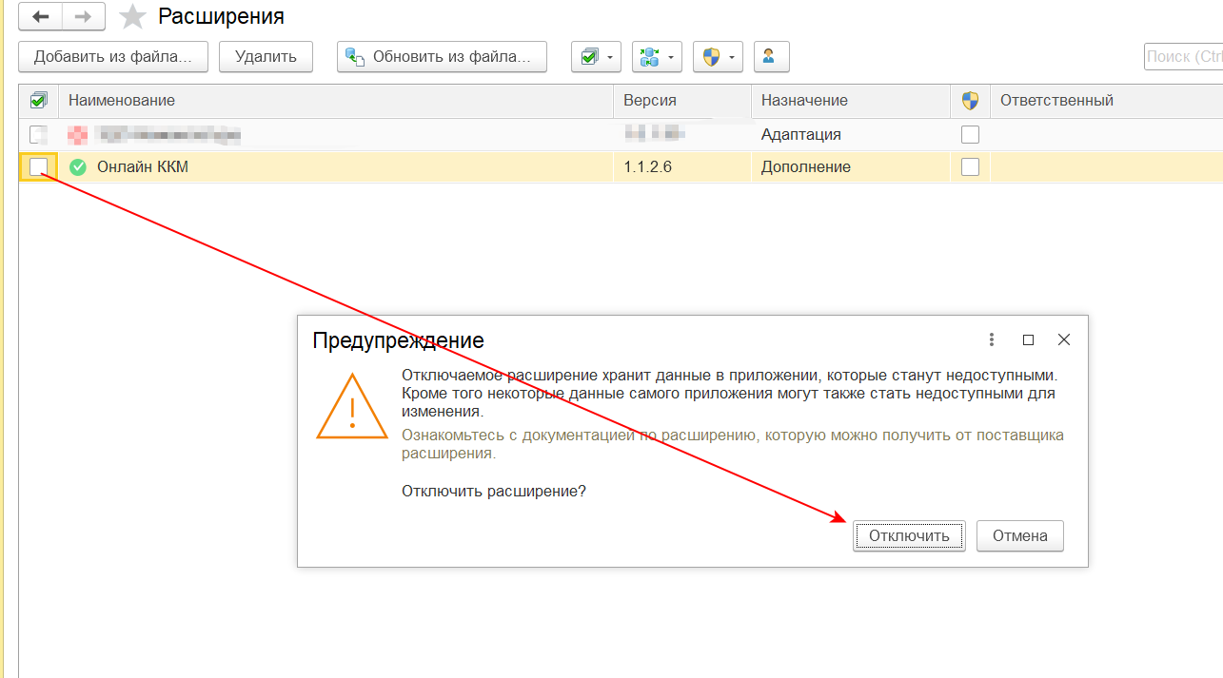Click into the Поиск search field
The height and width of the screenshot is (678, 1223).
point(1184,57)
